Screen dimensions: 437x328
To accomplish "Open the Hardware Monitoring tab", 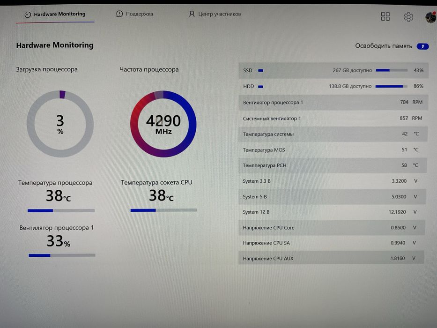I will tap(55, 14).
